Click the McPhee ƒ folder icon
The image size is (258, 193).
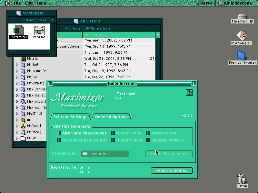point(23,132)
